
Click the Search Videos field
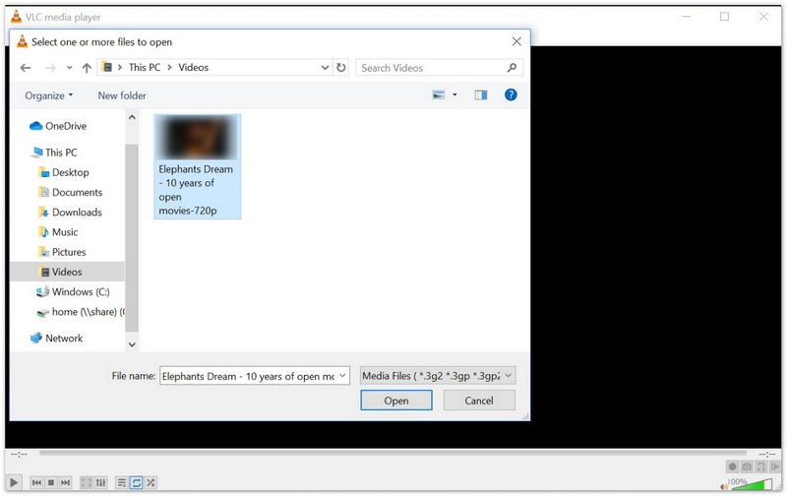439,67
